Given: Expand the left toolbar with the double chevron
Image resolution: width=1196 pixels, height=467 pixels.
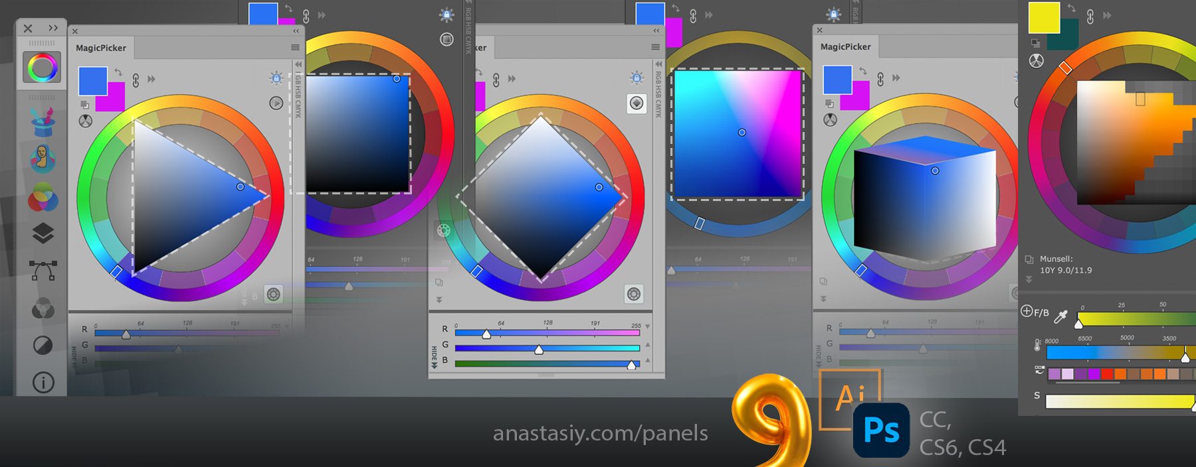Looking at the screenshot, I should coord(53,28).
